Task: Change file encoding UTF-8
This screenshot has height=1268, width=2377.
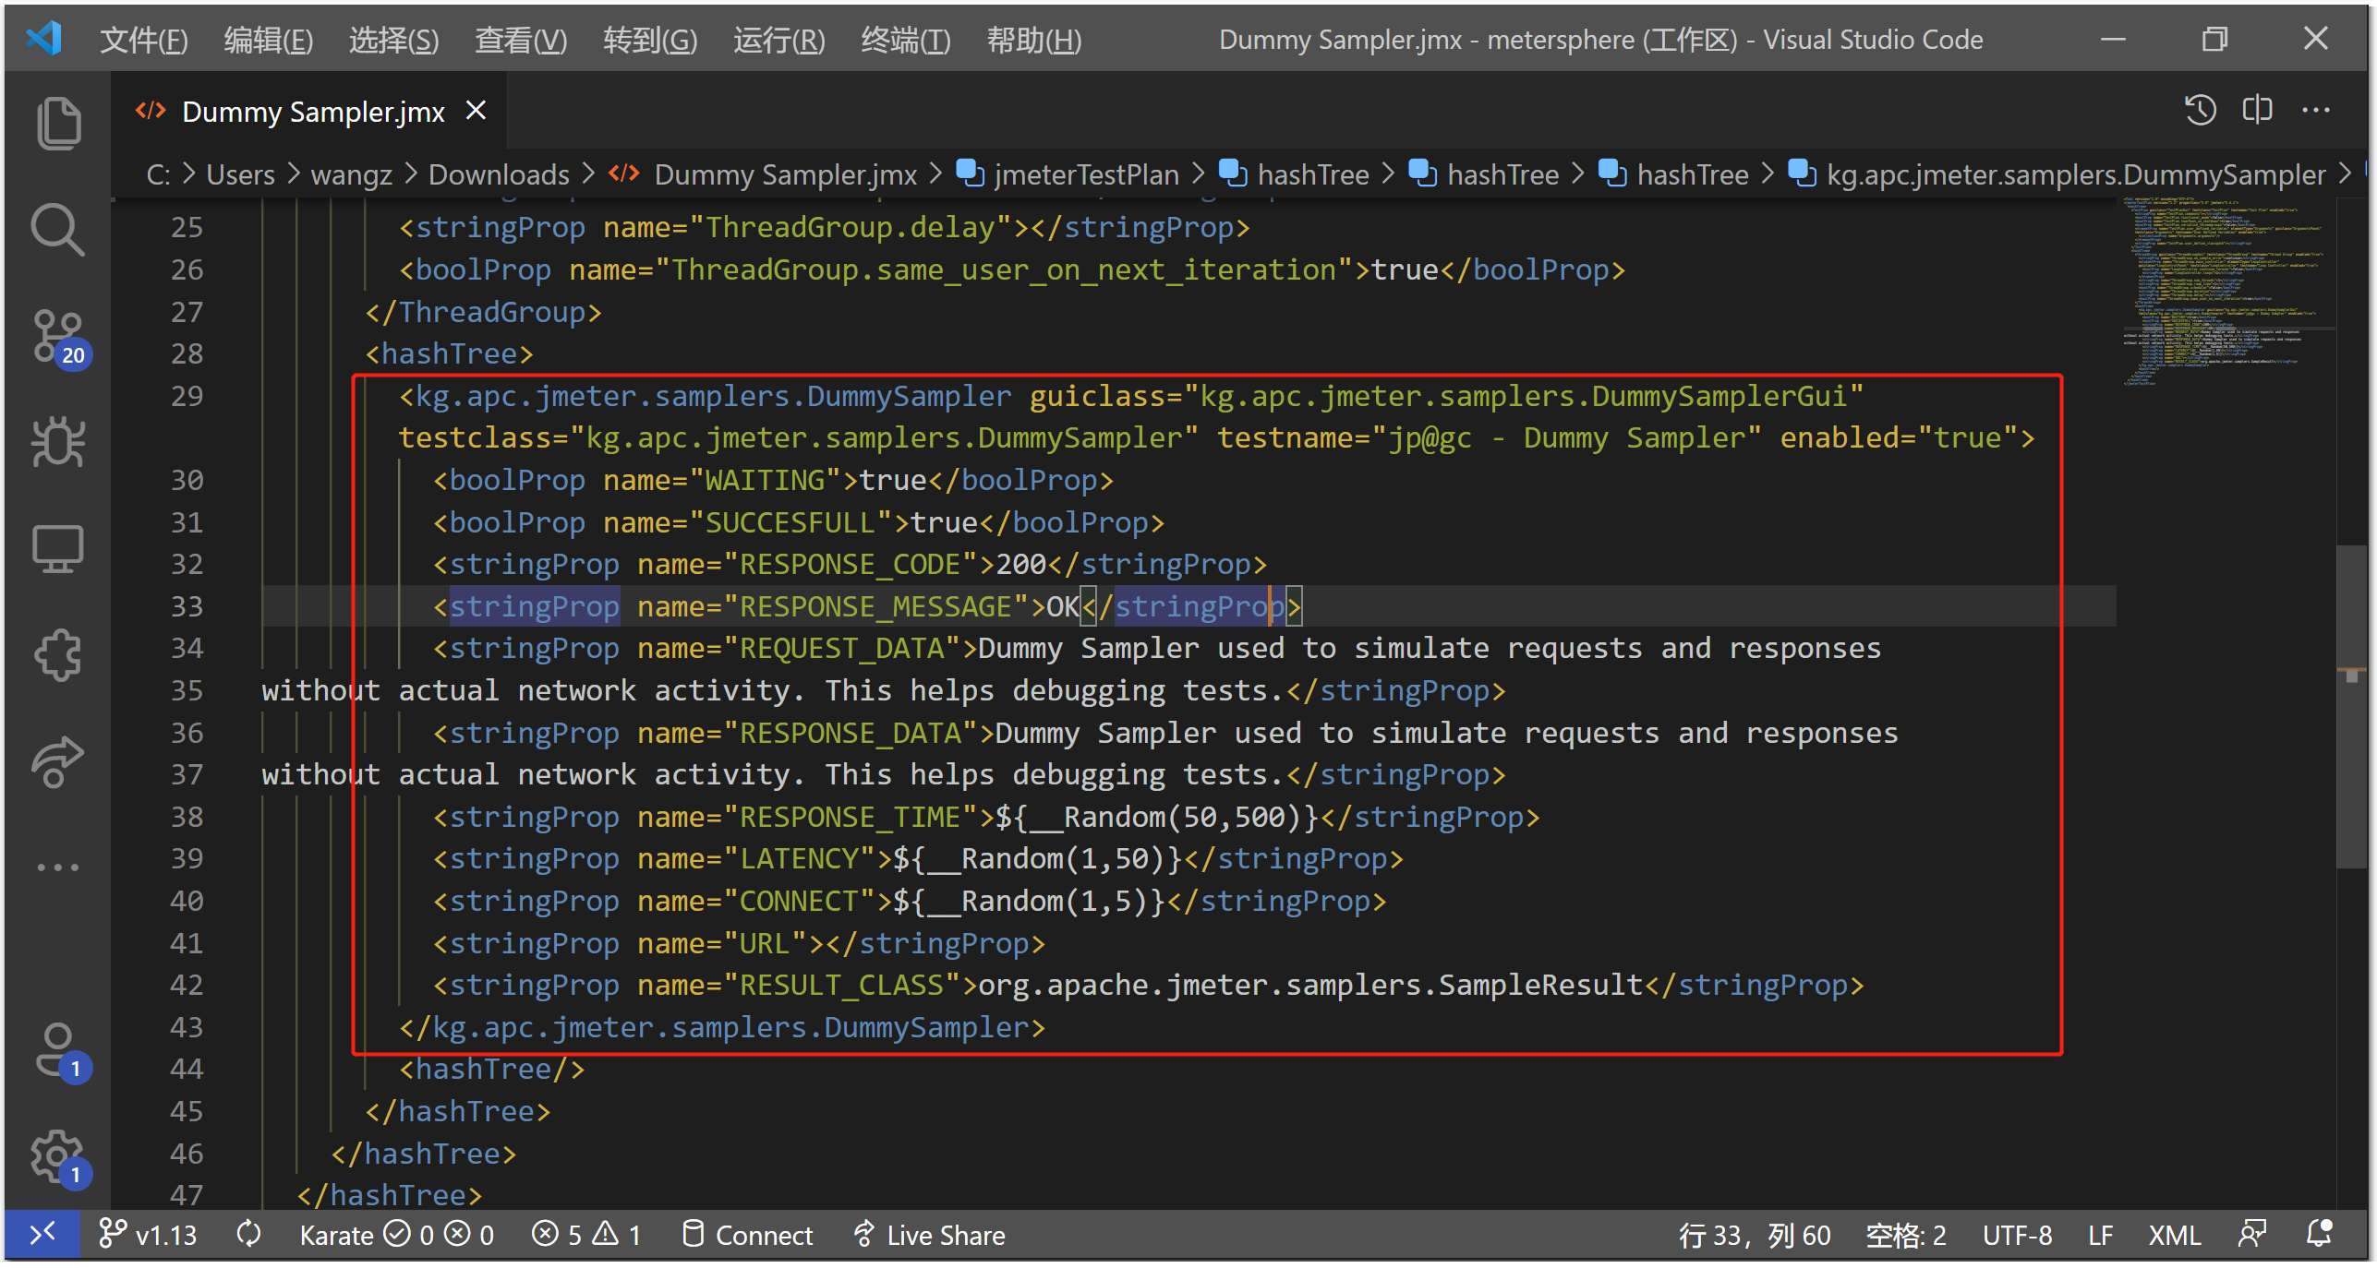Action: [2017, 1234]
